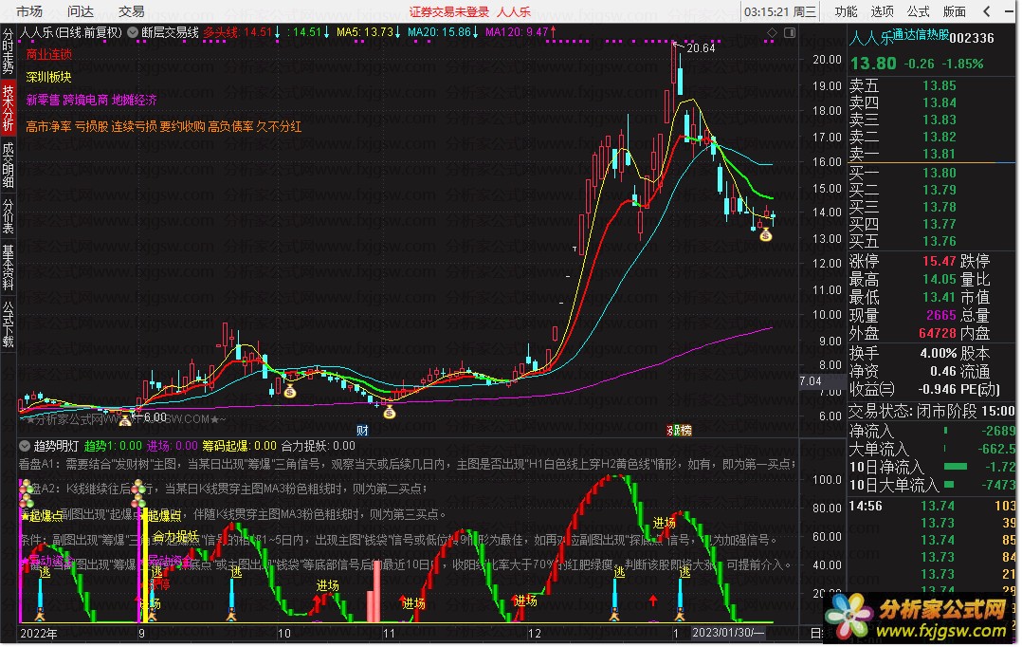The image size is (1022, 647).
Task: Click the 换手 value 4.00%
Action: coord(938,354)
